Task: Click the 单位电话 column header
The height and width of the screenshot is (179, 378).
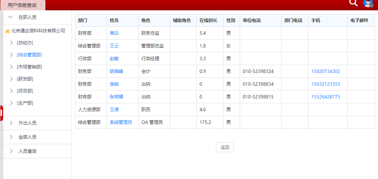Action: pos(261,21)
